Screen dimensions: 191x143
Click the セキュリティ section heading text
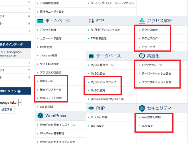159,108
